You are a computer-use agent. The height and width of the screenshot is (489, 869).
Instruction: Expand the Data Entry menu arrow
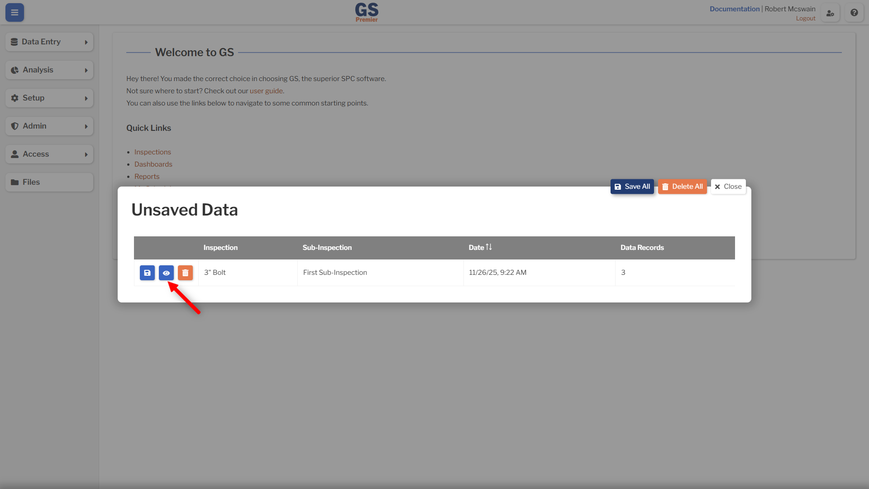point(86,42)
